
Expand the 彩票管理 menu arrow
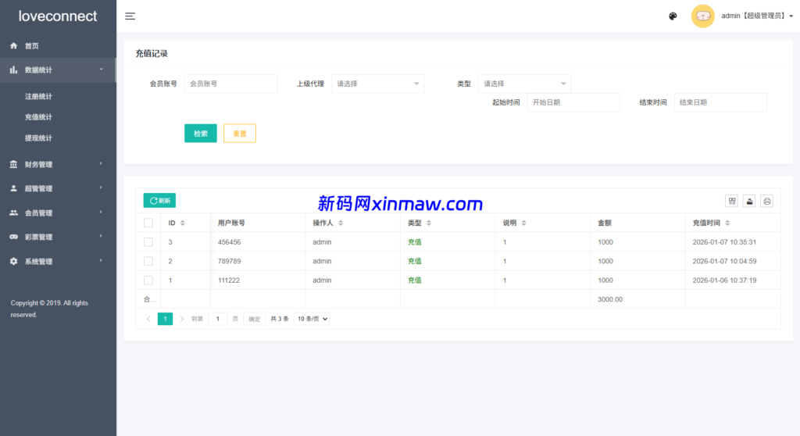(x=101, y=237)
